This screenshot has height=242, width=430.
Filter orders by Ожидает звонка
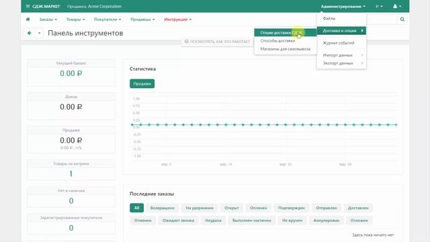click(x=178, y=220)
